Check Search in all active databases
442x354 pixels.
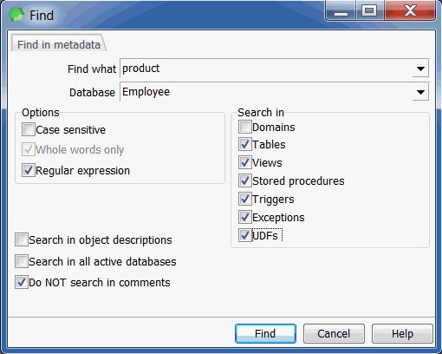[x=22, y=261]
